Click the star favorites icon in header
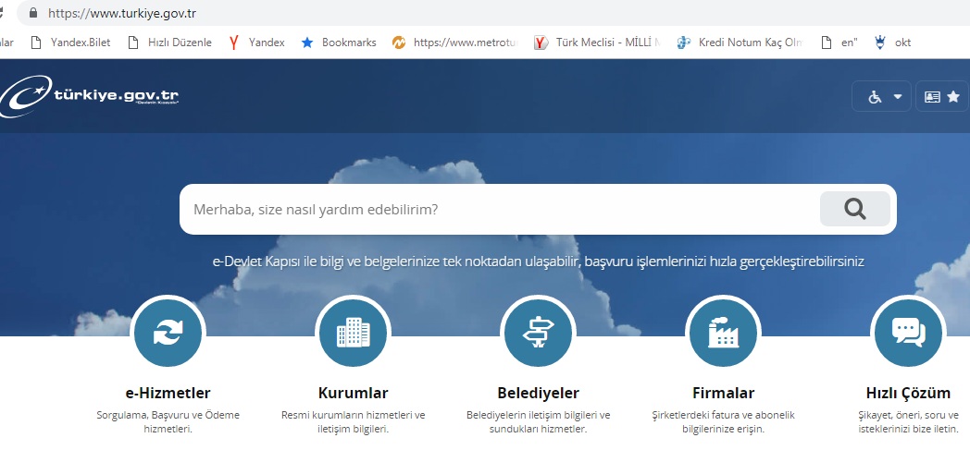 click(953, 96)
